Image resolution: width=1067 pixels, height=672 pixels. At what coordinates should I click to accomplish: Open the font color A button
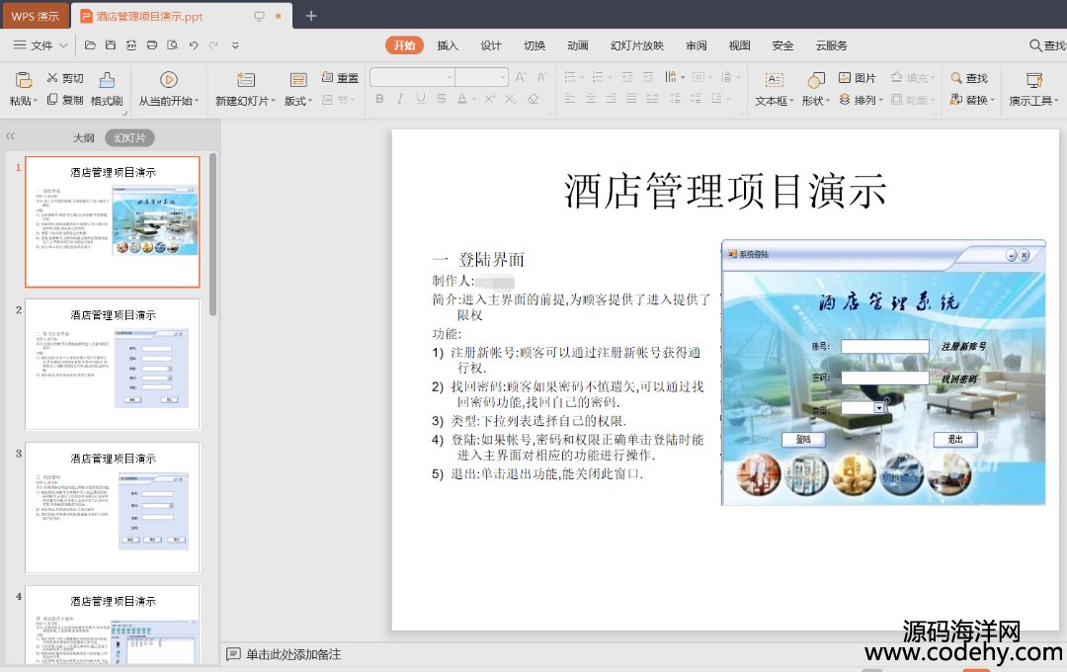point(462,100)
